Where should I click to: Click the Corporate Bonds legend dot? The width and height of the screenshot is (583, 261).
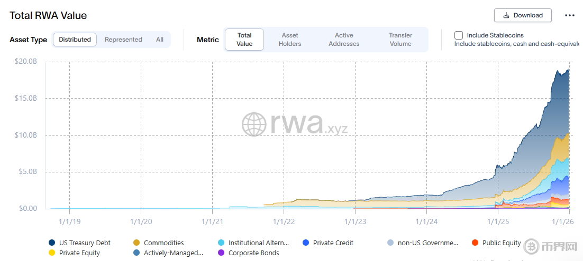tap(222, 253)
